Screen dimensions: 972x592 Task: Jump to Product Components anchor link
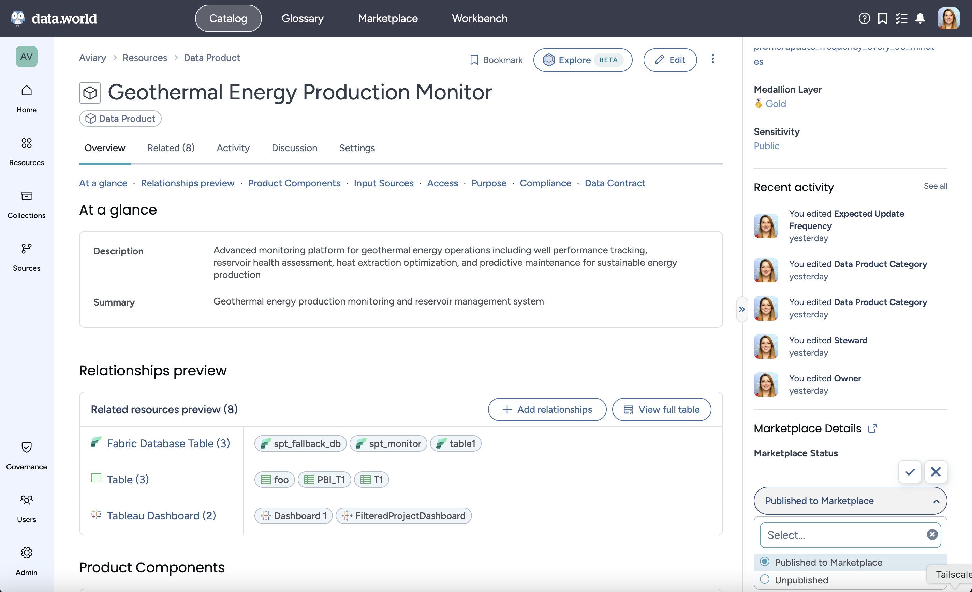(x=294, y=183)
